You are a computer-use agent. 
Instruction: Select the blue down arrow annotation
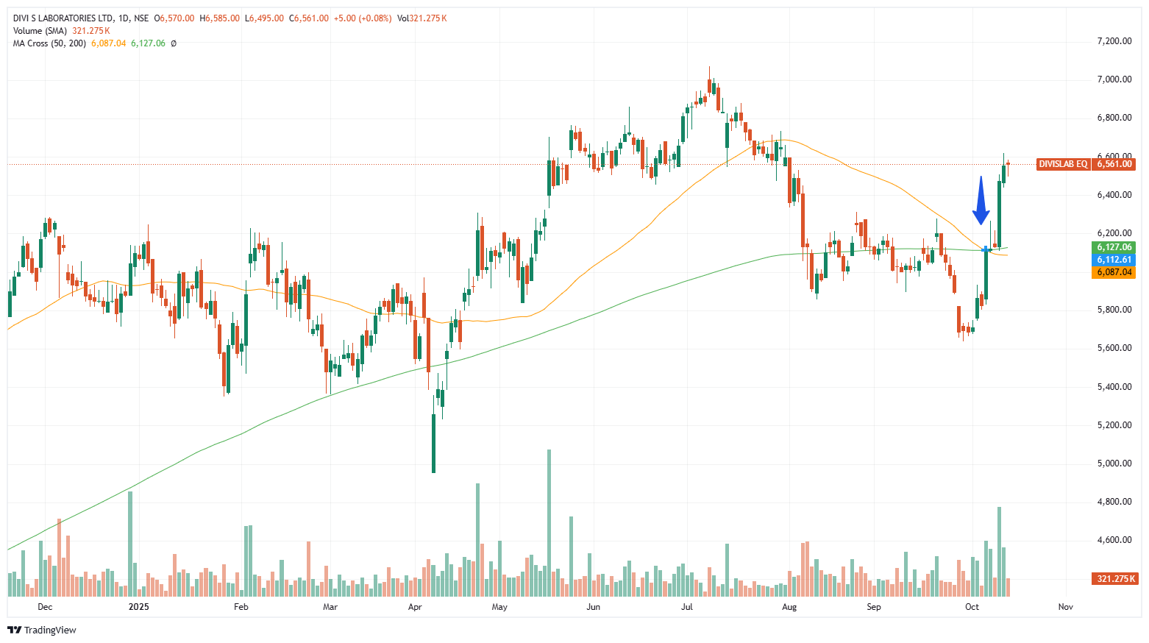pyautogui.click(x=981, y=202)
